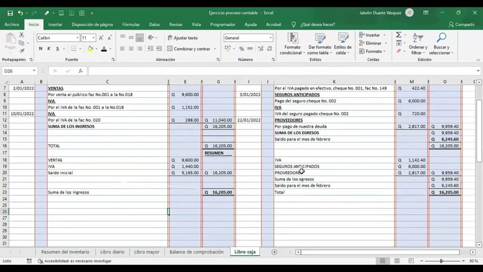The width and height of the screenshot is (483, 272).
Task: Toggle italic formatting (K)
Action: (49, 49)
